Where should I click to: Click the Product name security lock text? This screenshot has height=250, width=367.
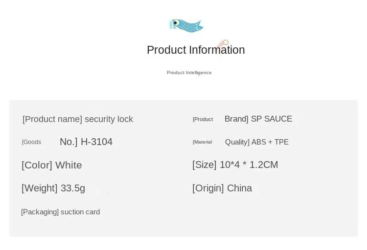tap(78, 119)
